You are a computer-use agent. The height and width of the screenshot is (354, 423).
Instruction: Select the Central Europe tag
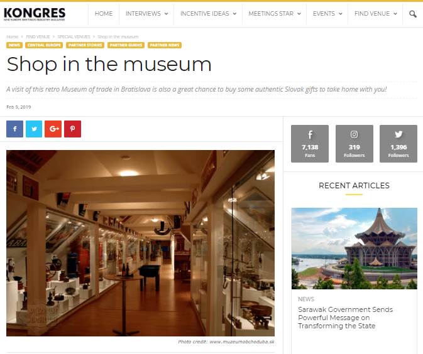[x=44, y=45]
